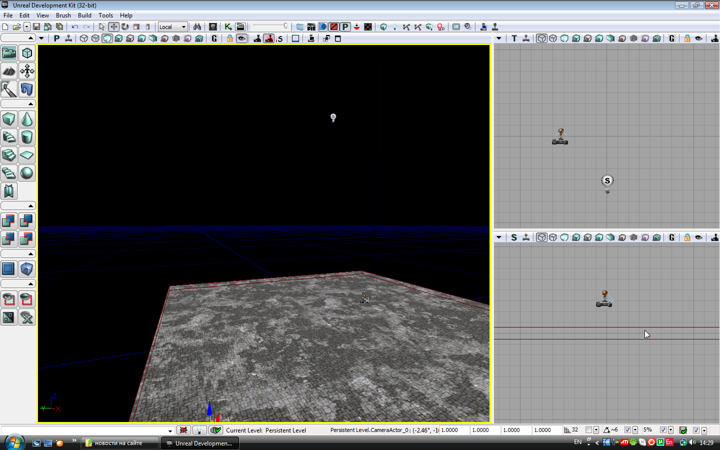The width and height of the screenshot is (720, 450).
Task: Expand the perspective viewport options arrow
Action: 41,38
